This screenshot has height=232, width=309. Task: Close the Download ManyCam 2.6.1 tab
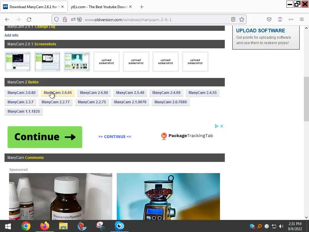[62, 7]
